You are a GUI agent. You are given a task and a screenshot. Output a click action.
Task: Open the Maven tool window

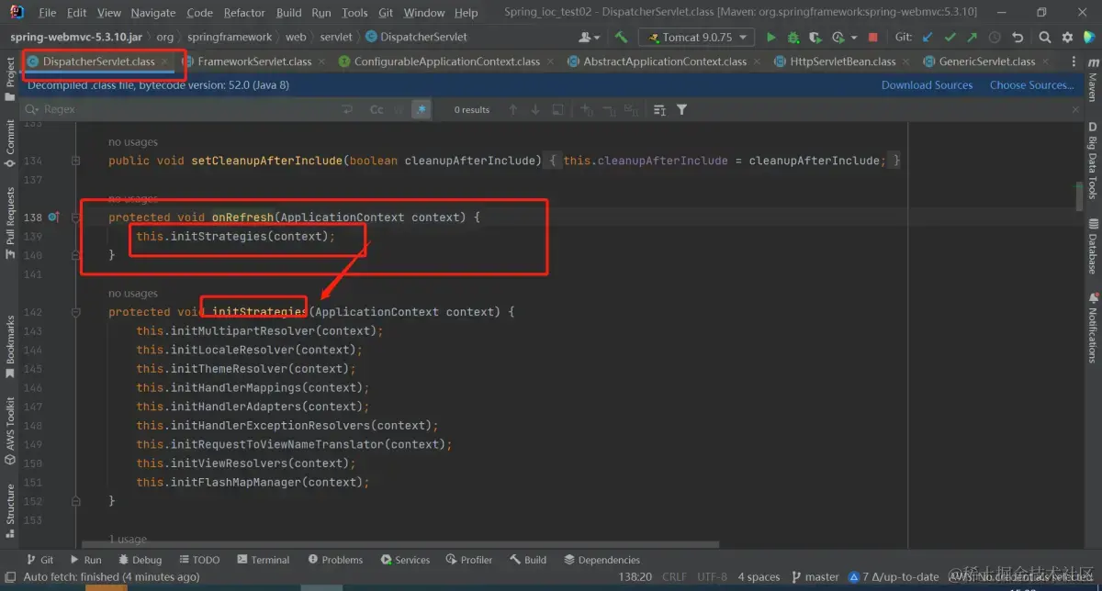[x=1093, y=81]
